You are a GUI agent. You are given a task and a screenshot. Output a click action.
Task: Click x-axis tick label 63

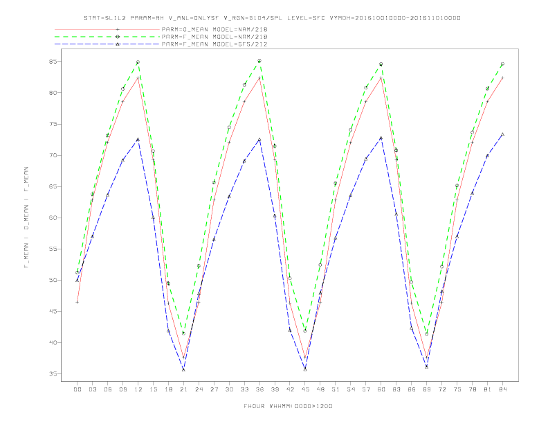coord(396,389)
